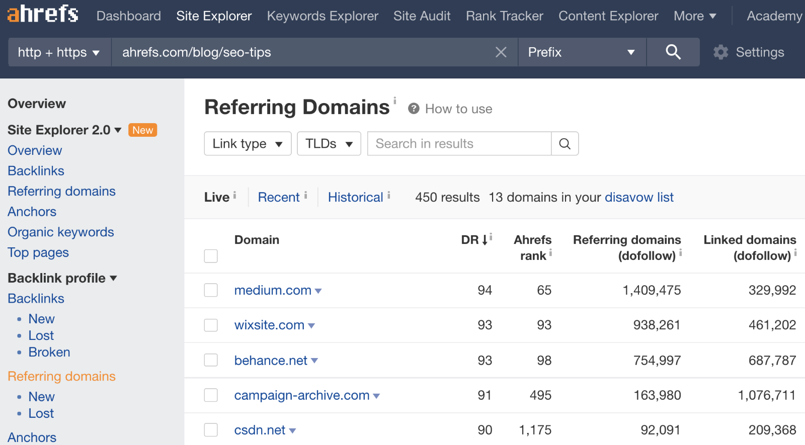805x445 pixels.
Task: Select all rows with header checkbox
Action: pos(211,256)
